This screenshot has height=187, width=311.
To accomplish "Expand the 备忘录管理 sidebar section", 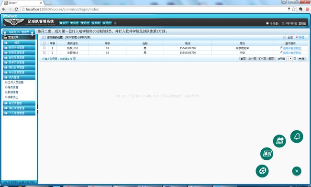I will [19, 103].
